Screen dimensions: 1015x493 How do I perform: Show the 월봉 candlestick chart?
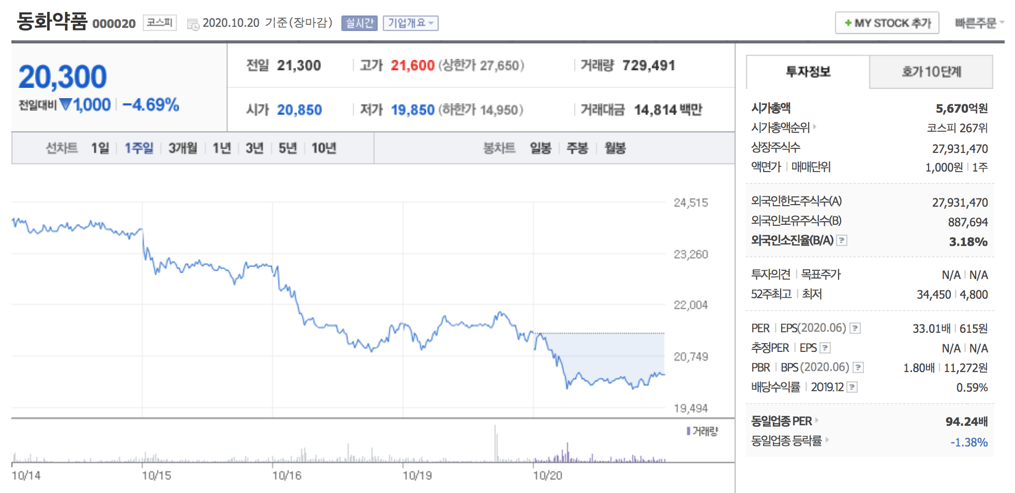[615, 148]
